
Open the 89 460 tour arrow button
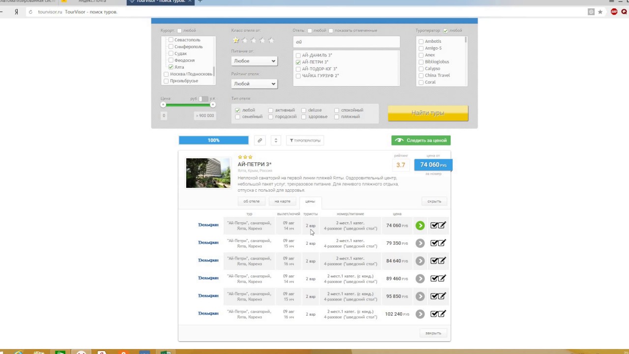pyautogui.click(x=420, y=279)
